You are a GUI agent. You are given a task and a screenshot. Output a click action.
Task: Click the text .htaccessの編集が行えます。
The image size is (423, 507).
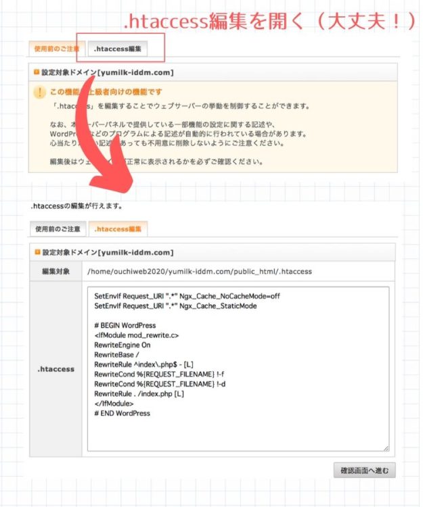(76, 206)
